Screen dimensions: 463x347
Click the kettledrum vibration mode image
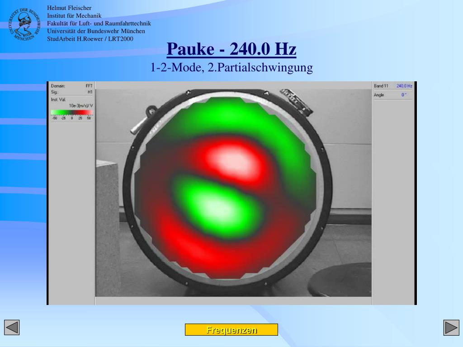pos(233,193)
